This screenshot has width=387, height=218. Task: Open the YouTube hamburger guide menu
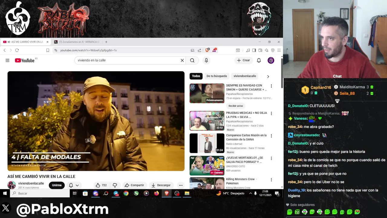[7, 60]
